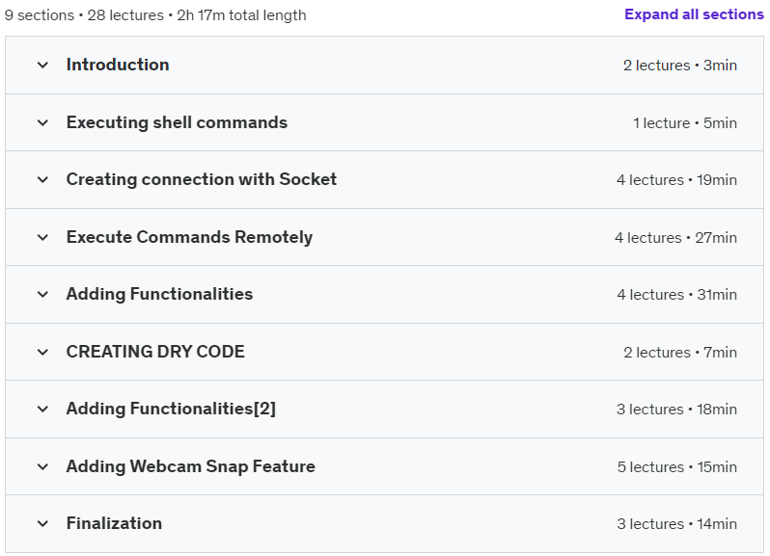Expand the Finalization section chevron
770x556 pixels.
(x=42, y=523)
